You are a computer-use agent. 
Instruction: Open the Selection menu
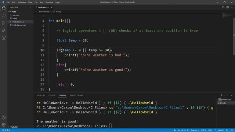(22, 2)
